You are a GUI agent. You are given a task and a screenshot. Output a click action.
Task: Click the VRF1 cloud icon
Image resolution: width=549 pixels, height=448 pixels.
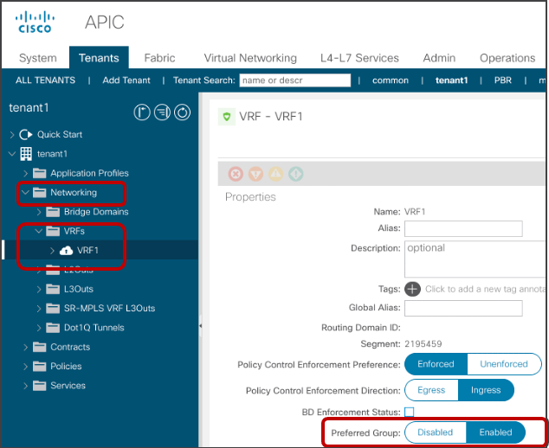click(x=66, y=251)
